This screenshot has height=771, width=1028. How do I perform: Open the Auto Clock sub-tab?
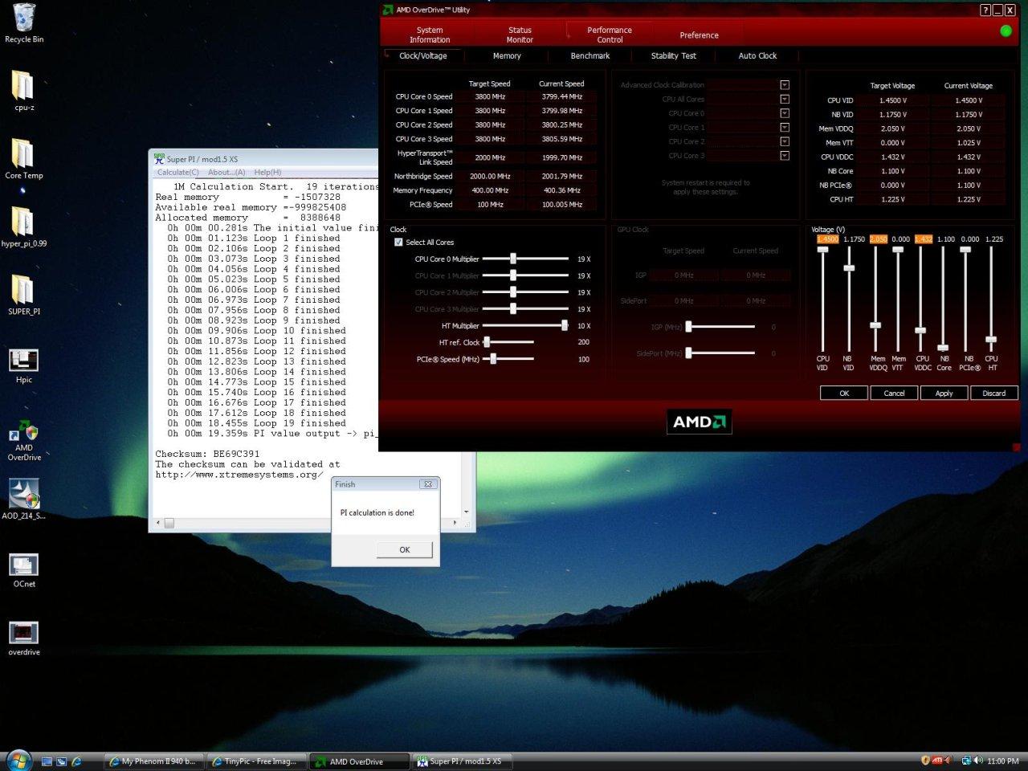tap(757, 55)
